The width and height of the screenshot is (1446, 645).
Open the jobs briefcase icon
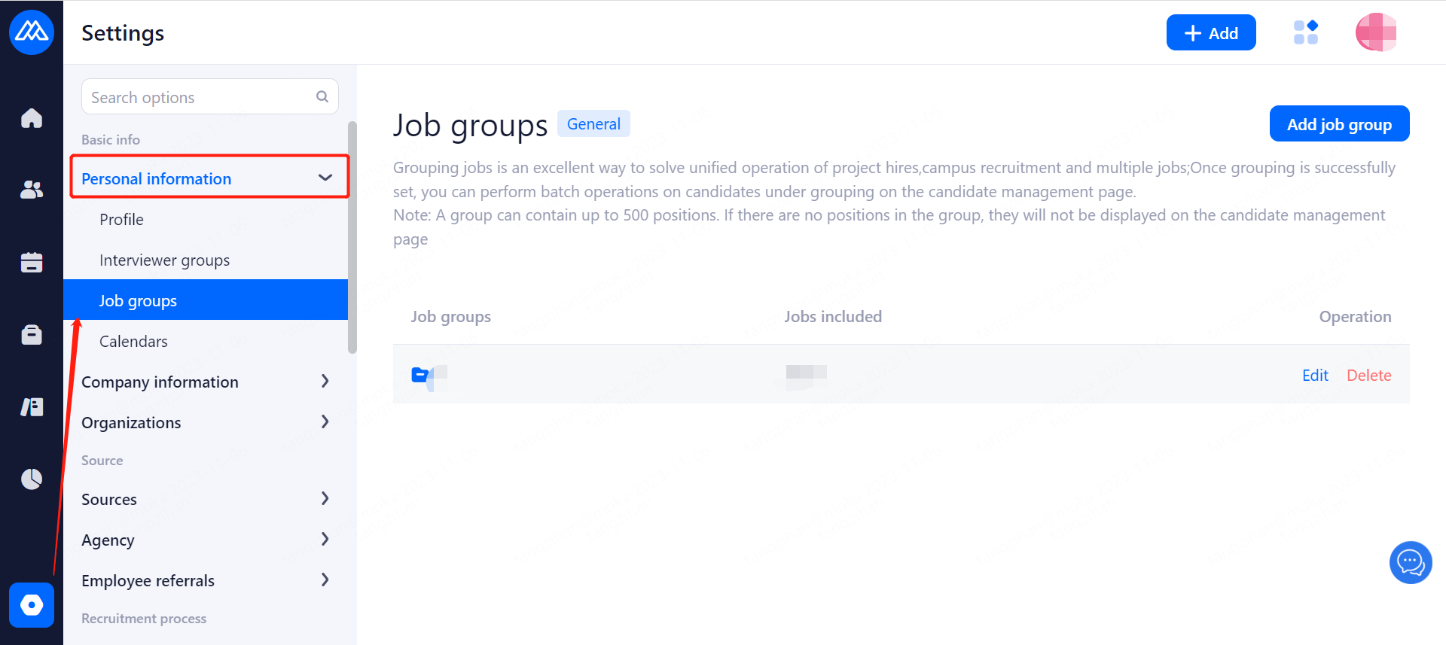[x=32, y=334]
